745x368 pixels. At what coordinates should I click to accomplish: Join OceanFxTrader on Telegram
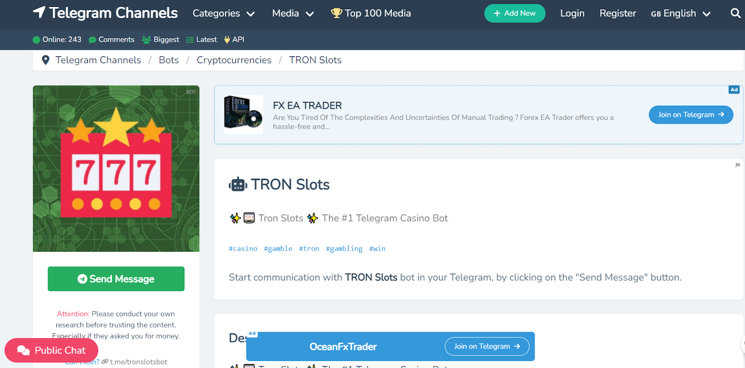(x=487, y=346)
